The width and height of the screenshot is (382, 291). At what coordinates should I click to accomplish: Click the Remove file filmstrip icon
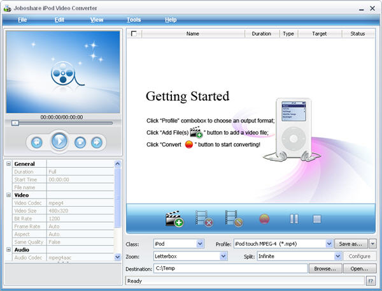(x=204, y=218)
